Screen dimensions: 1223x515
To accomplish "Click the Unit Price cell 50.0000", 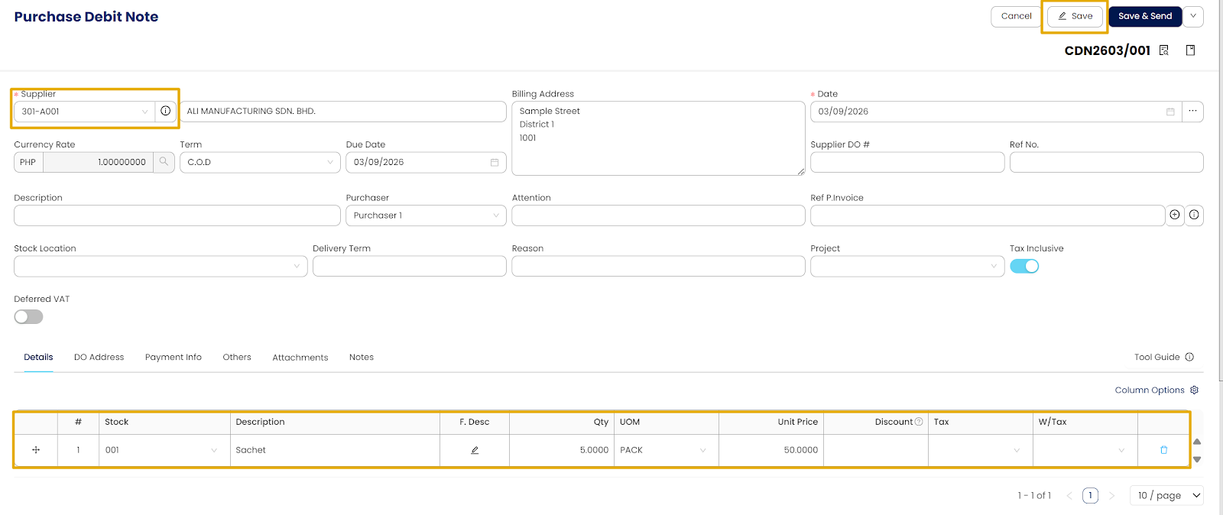I will [771, 450].
